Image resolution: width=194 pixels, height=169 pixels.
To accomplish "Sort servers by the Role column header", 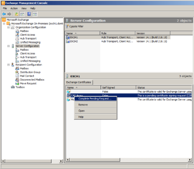I will coord(117,33).
